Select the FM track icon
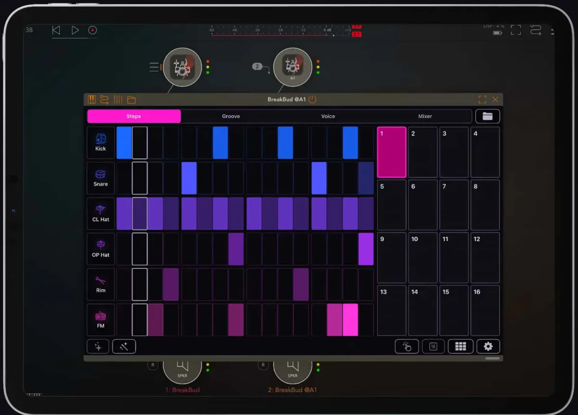The height and width of the screenshot is (415, 578). pyautogui.click(x=101, y=320)
